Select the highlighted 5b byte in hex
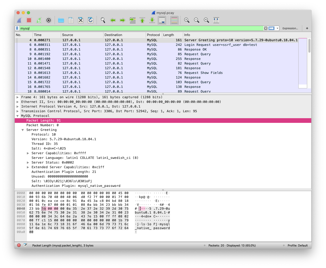 tap(44, 209)
